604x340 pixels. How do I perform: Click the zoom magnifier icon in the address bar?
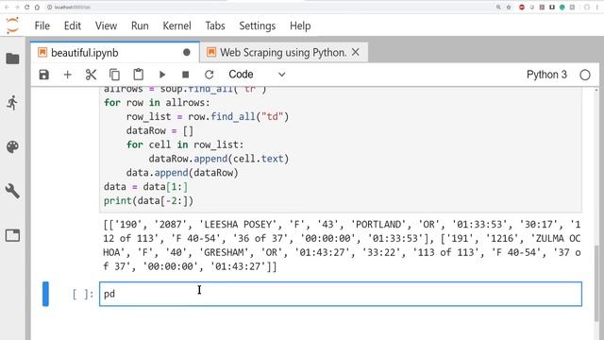coord(498,7)
